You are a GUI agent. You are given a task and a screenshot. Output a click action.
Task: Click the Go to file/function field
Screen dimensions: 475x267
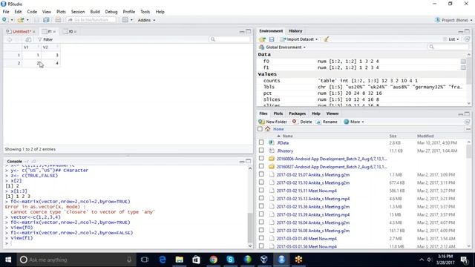pyautogui.click(x=91, y=20)
